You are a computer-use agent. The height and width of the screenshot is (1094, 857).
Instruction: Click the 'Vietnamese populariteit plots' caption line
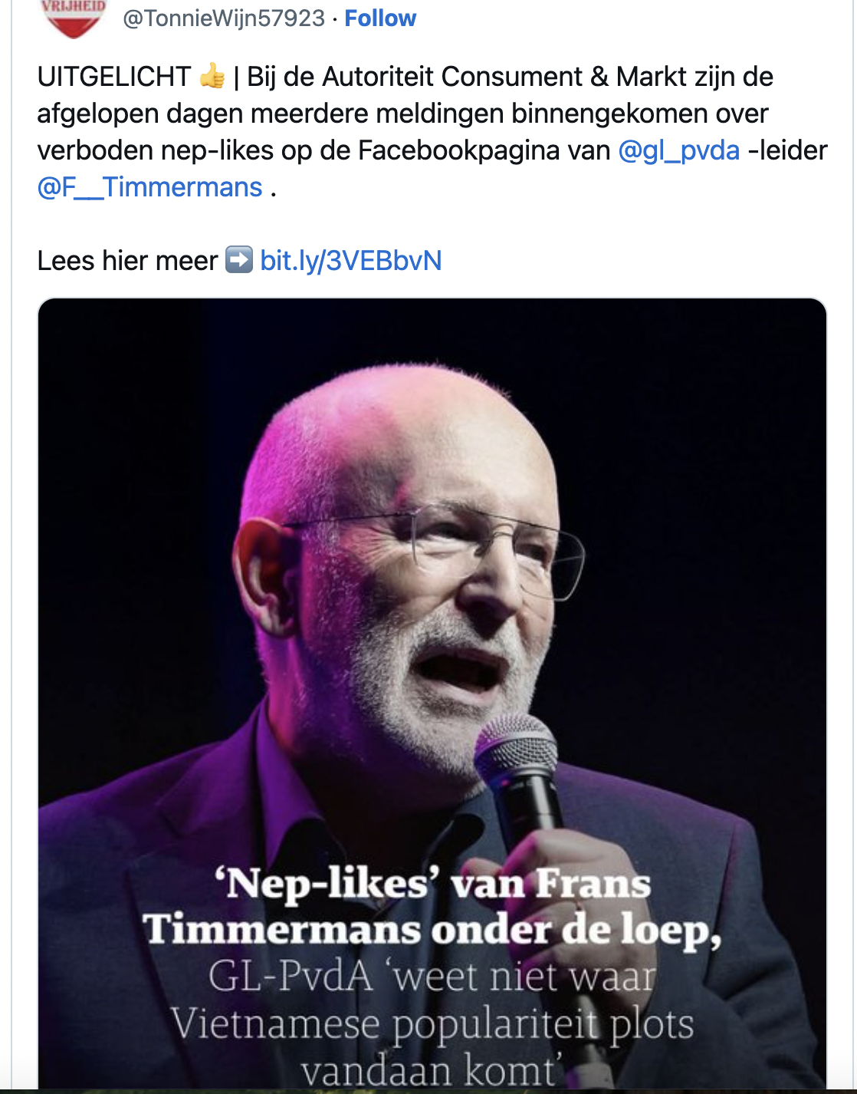(x=432, y=1024)
